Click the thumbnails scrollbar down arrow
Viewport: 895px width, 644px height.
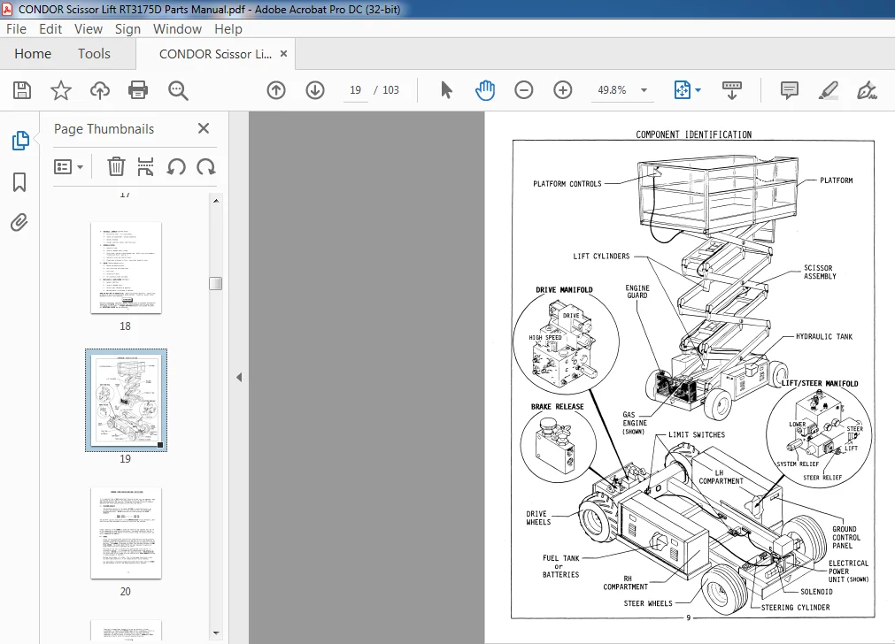tap(216, 632)
